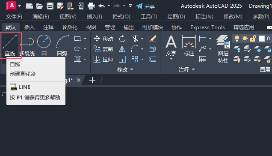Expand the Array tool dropdown arrow
The height and width of the screenshot is (156, 272).
[142, 59]
